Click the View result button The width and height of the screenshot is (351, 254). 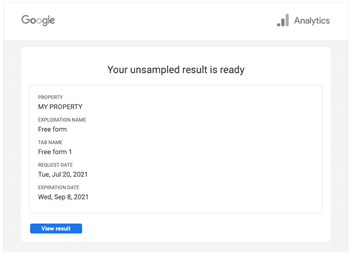56,228
